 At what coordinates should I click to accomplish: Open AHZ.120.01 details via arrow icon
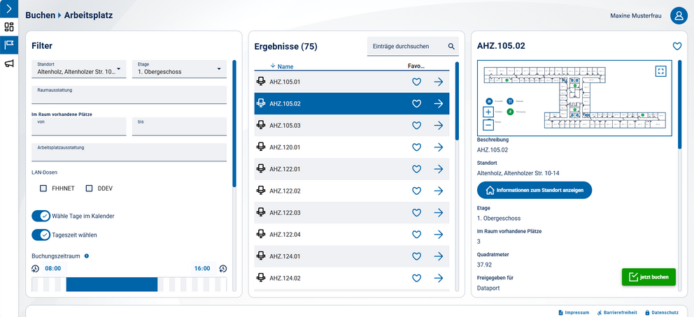pyautogui.click(x=439, y=147)
